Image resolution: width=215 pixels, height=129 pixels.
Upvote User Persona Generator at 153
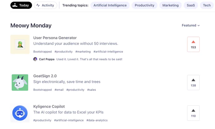coord(193,44)
